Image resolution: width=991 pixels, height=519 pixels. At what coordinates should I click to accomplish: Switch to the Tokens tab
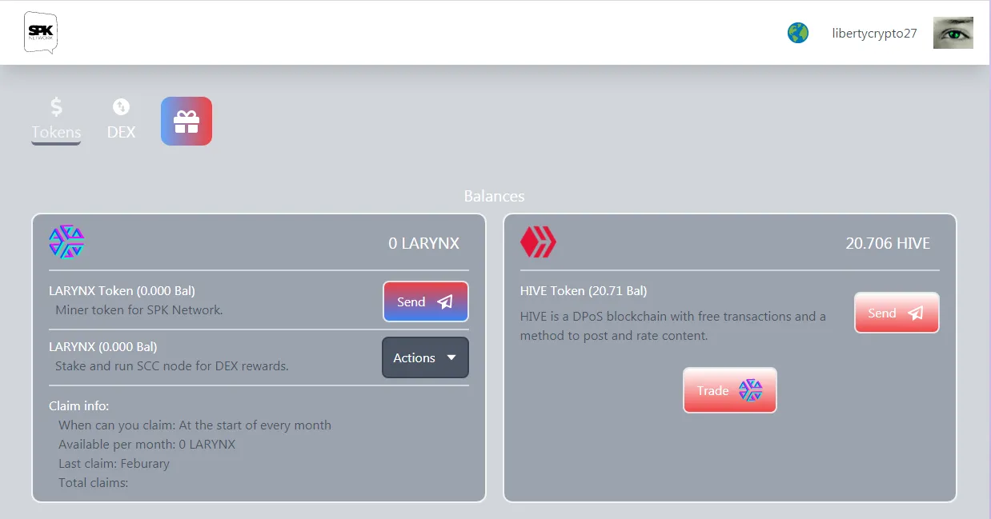click(x=56, y=120)
